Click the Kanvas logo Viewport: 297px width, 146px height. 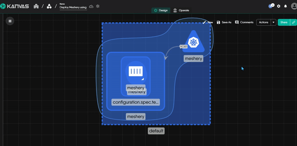[x=14, y=6]
